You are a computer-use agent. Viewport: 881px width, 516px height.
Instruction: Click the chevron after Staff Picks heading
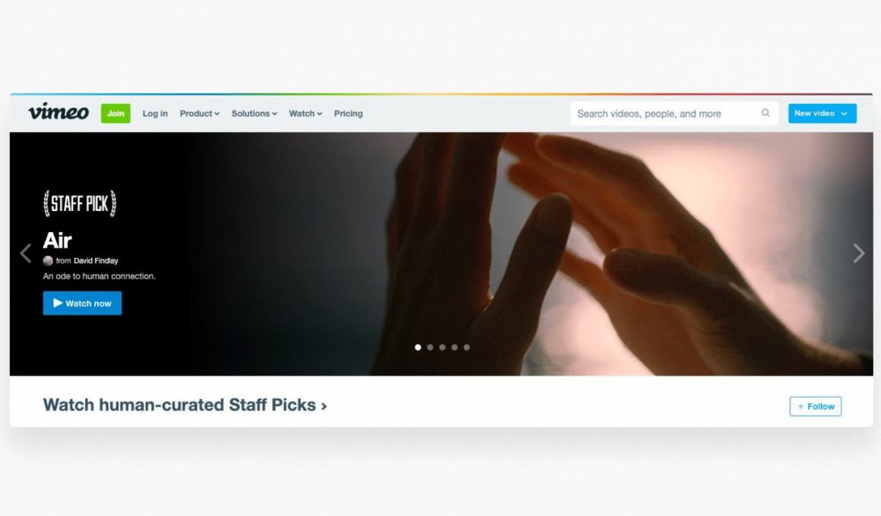(324, 406)
